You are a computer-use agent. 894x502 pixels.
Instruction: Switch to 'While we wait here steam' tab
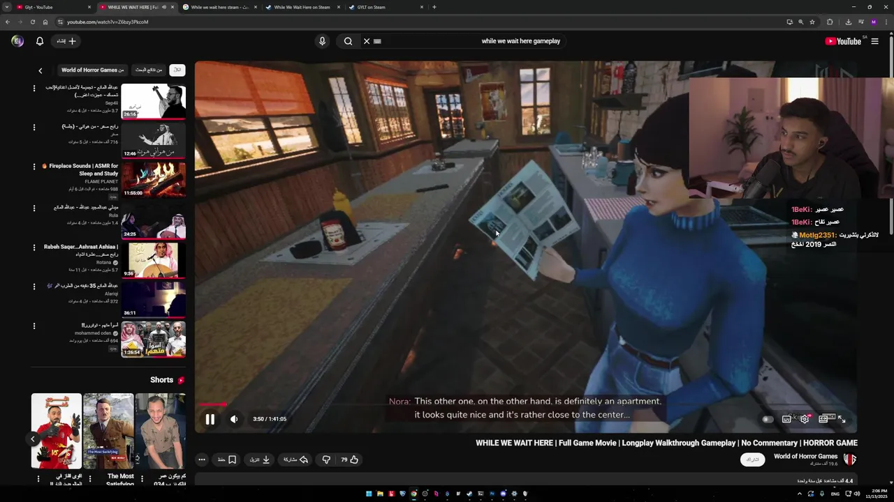pos(219,7)
